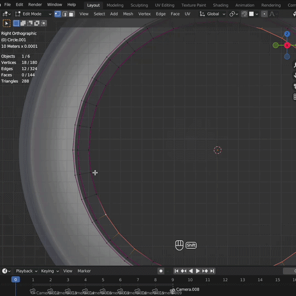This screenshot has width=296, height=296.
Task: Open the Edit Mode dropdown
Action: pyautogui.click(x=33, y=14)
